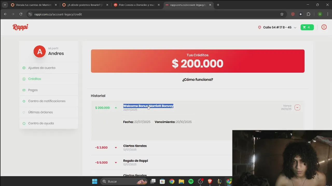
Task: Click the Vencimiento: 20/10/2025 text
Action: (173, 122)
